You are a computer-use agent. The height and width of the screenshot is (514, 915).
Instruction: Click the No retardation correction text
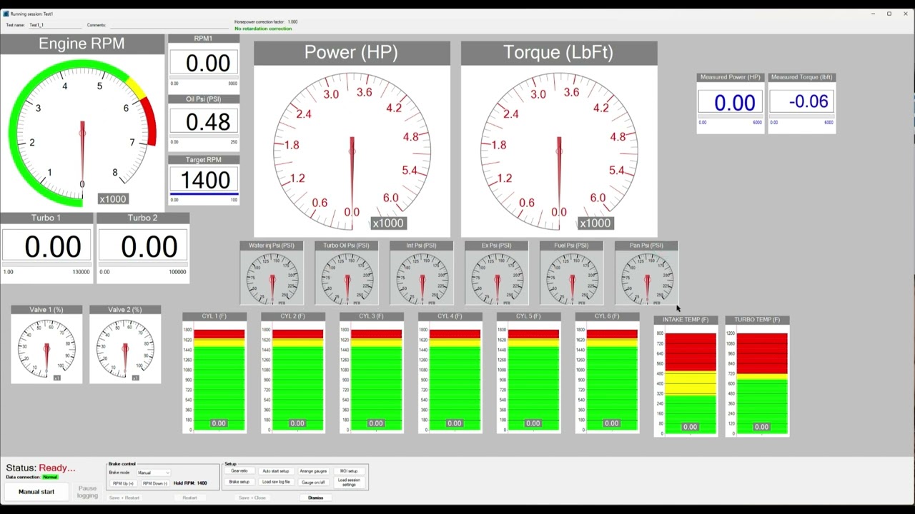point(263,29)
